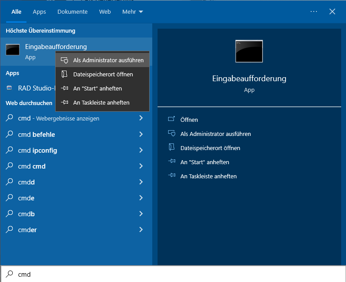
Task: Click the file location icon in details pane
Action: [x=171, y=147]
